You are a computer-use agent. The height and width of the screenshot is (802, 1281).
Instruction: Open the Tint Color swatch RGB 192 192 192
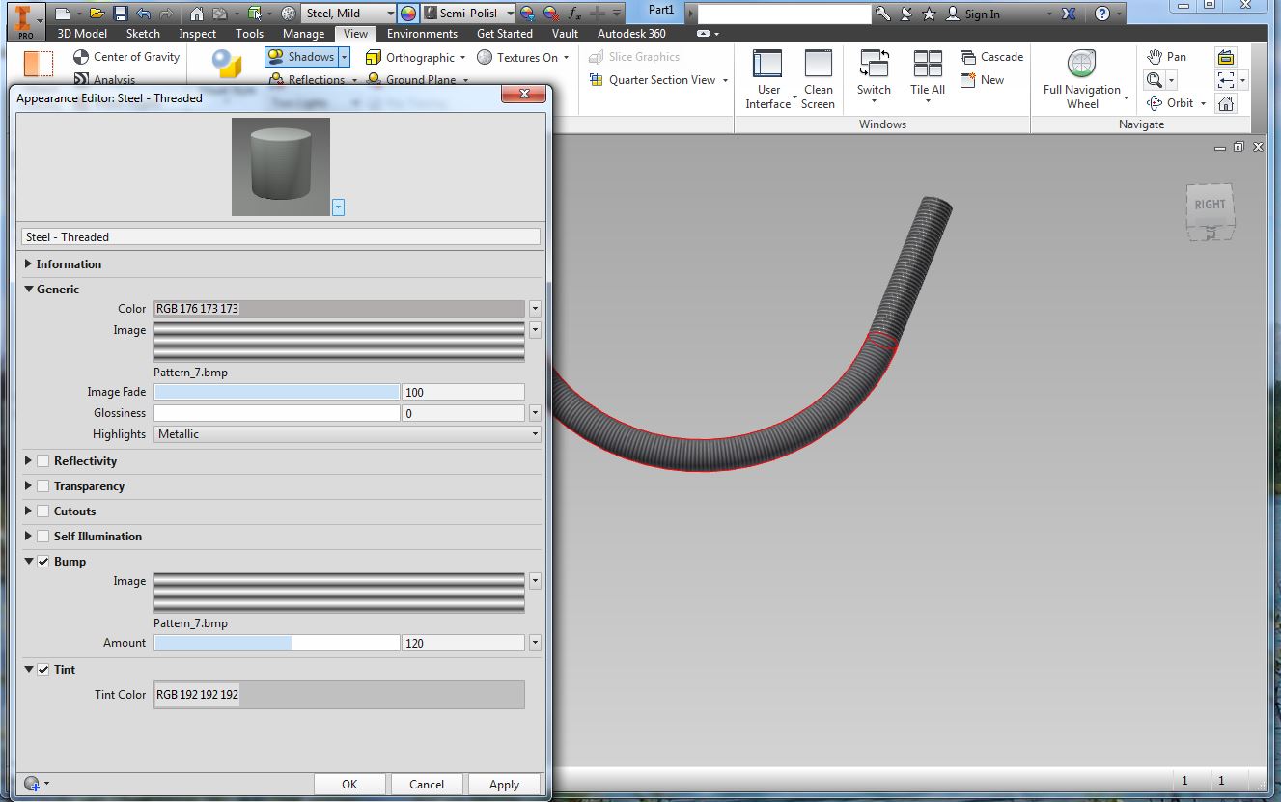338,694
